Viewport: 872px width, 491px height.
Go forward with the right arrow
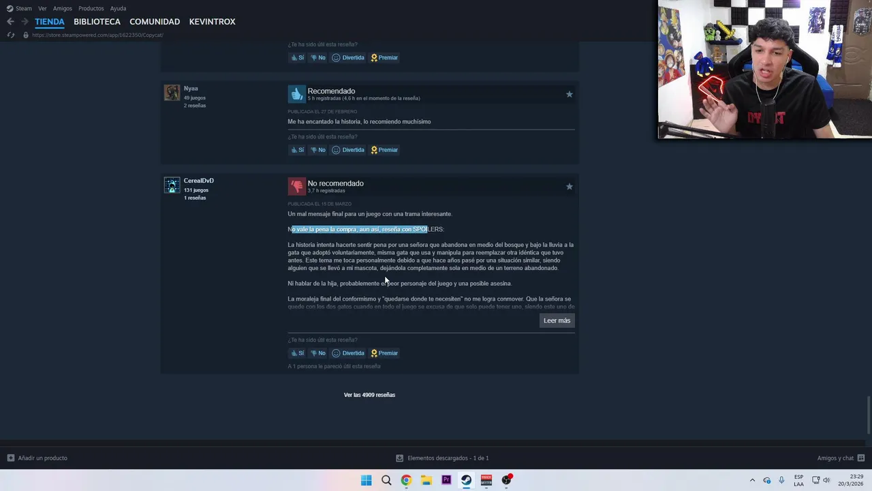pyautogui.click(x=25, y=22)
